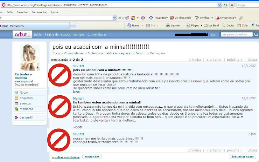The image size is (259, 162).
Task: Click the bottom última pagination link
Action: 252,150
